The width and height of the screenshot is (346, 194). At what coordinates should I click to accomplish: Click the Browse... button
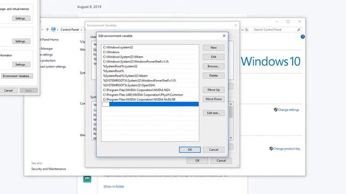tap(214, 66)
